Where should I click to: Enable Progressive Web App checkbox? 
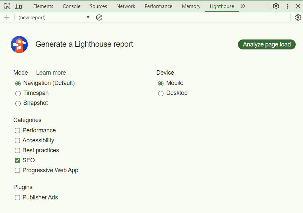(x=17, y=170)
